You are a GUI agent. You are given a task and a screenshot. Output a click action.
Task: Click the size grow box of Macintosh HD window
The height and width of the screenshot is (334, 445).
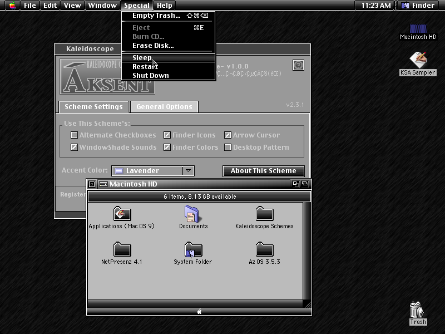coord(307,303)
